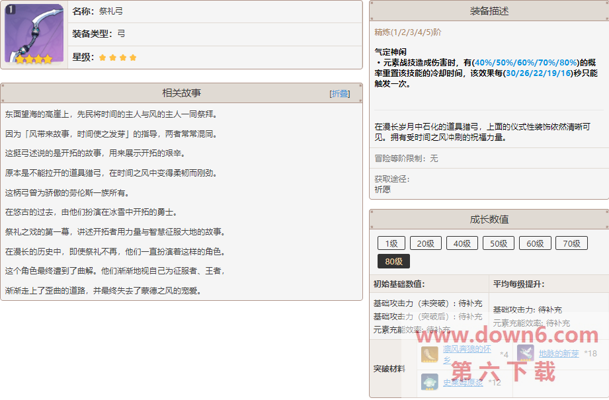This screenshot has height=400, width=609.
Task: Click the 基础攻击力（未突破）：待补充 line
Action: point(428,303)
